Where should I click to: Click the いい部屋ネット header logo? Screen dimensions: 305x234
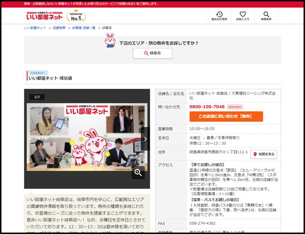click(44, 16)
